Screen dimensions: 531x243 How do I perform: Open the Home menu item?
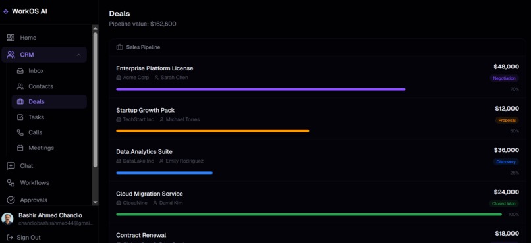click(x=44, y=38)
